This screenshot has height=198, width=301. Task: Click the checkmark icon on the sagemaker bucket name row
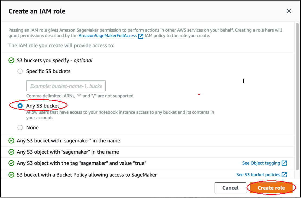coord(11,140)
